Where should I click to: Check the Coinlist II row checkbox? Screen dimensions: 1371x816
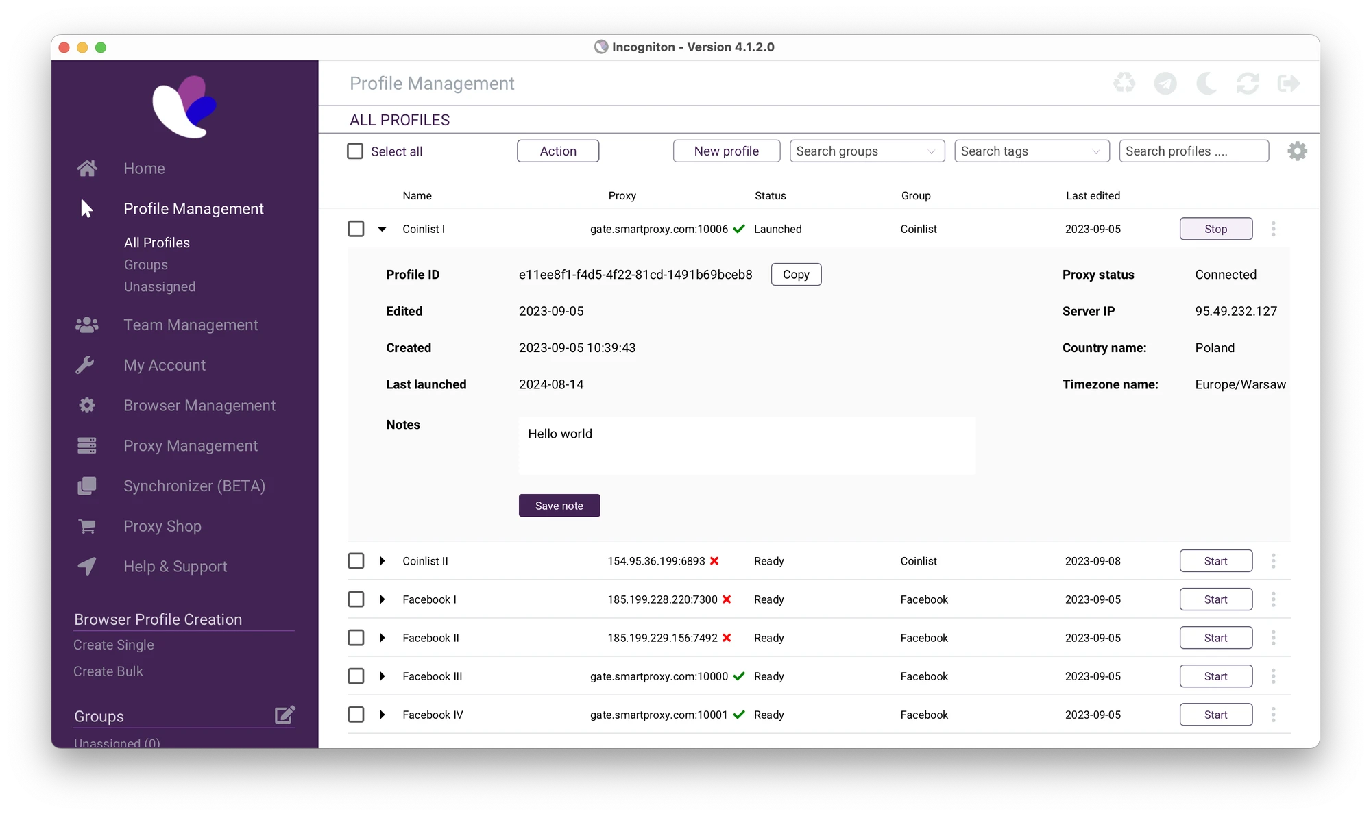(x=356, y=561)
